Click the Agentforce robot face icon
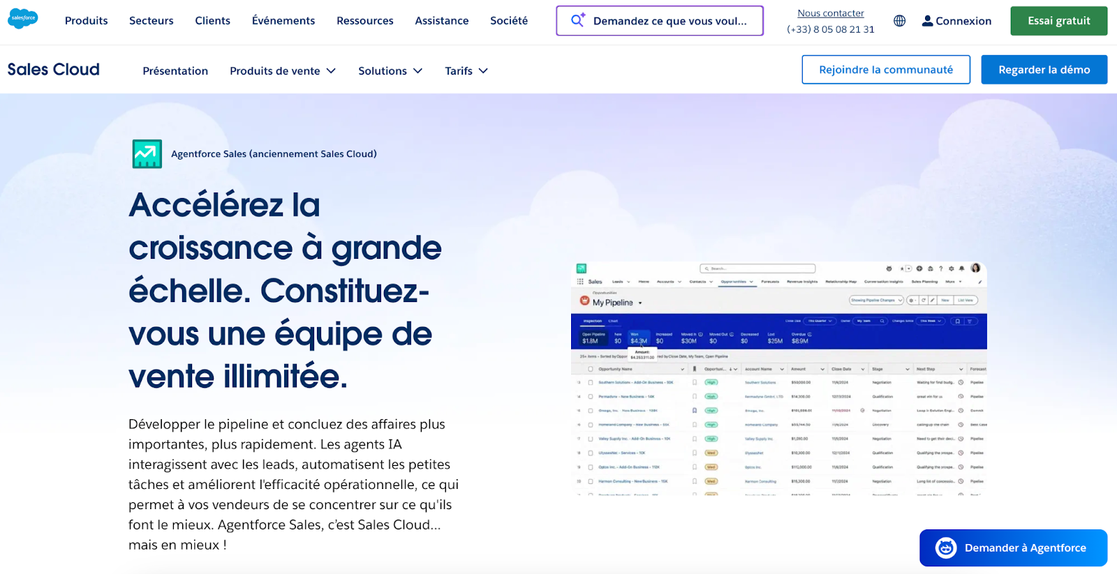 click(946, 547)
